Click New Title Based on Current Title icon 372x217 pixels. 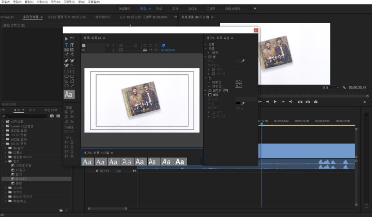tap(84, 45)
